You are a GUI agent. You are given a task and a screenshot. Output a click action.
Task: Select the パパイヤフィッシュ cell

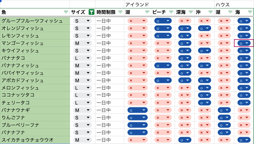(x=35, y=73)
